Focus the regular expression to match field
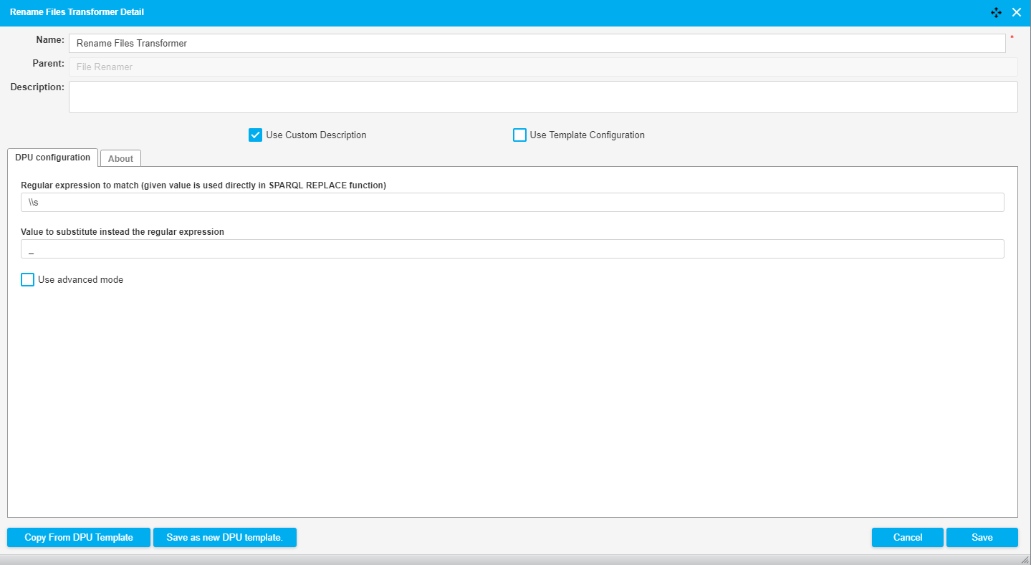The image size is (1031, 565). pos(512,202)
